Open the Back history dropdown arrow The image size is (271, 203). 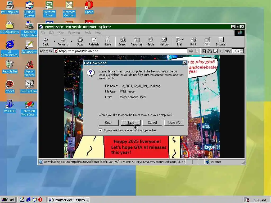(x=54, y=41)
